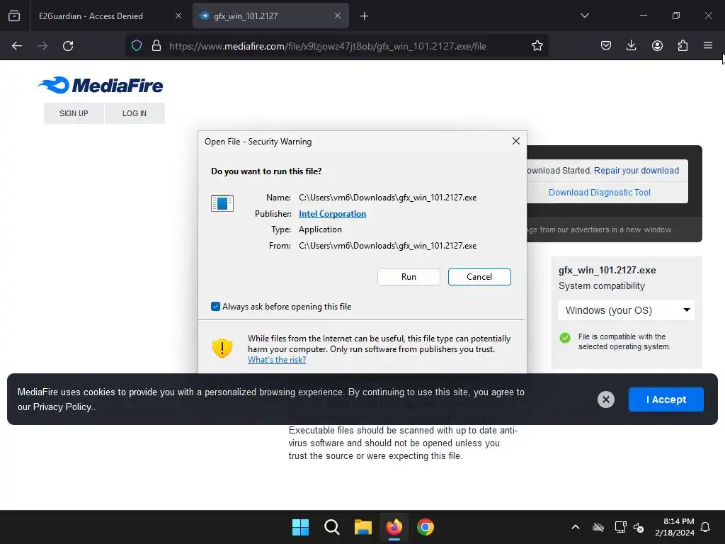The width and height of the screenshot is (725, 544).
Task: Click the application file icon in dialog
Action: click(222, 203)
